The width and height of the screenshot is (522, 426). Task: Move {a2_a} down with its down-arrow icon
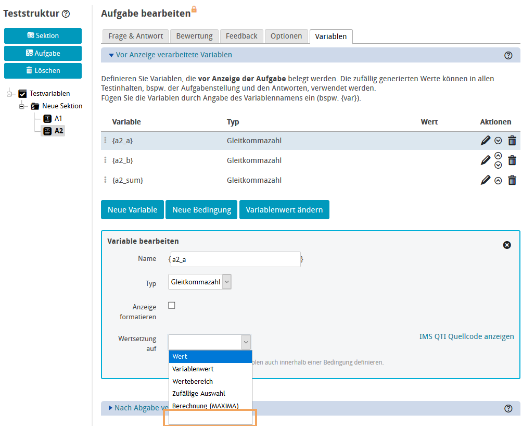coord(499,140)
